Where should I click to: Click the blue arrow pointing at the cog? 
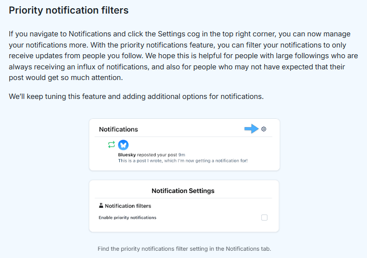click(251, 129)
